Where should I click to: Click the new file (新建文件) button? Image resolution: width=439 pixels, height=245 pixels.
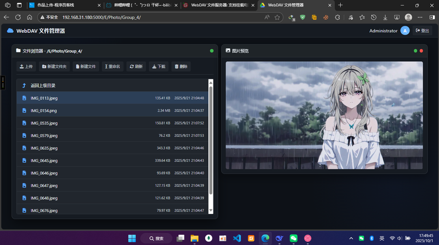[86, 66]
